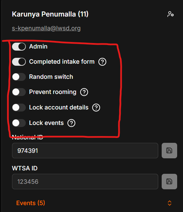Enable the Random switch toggle
The height and width of the screenshot is (212, 183).
[19, 77]
